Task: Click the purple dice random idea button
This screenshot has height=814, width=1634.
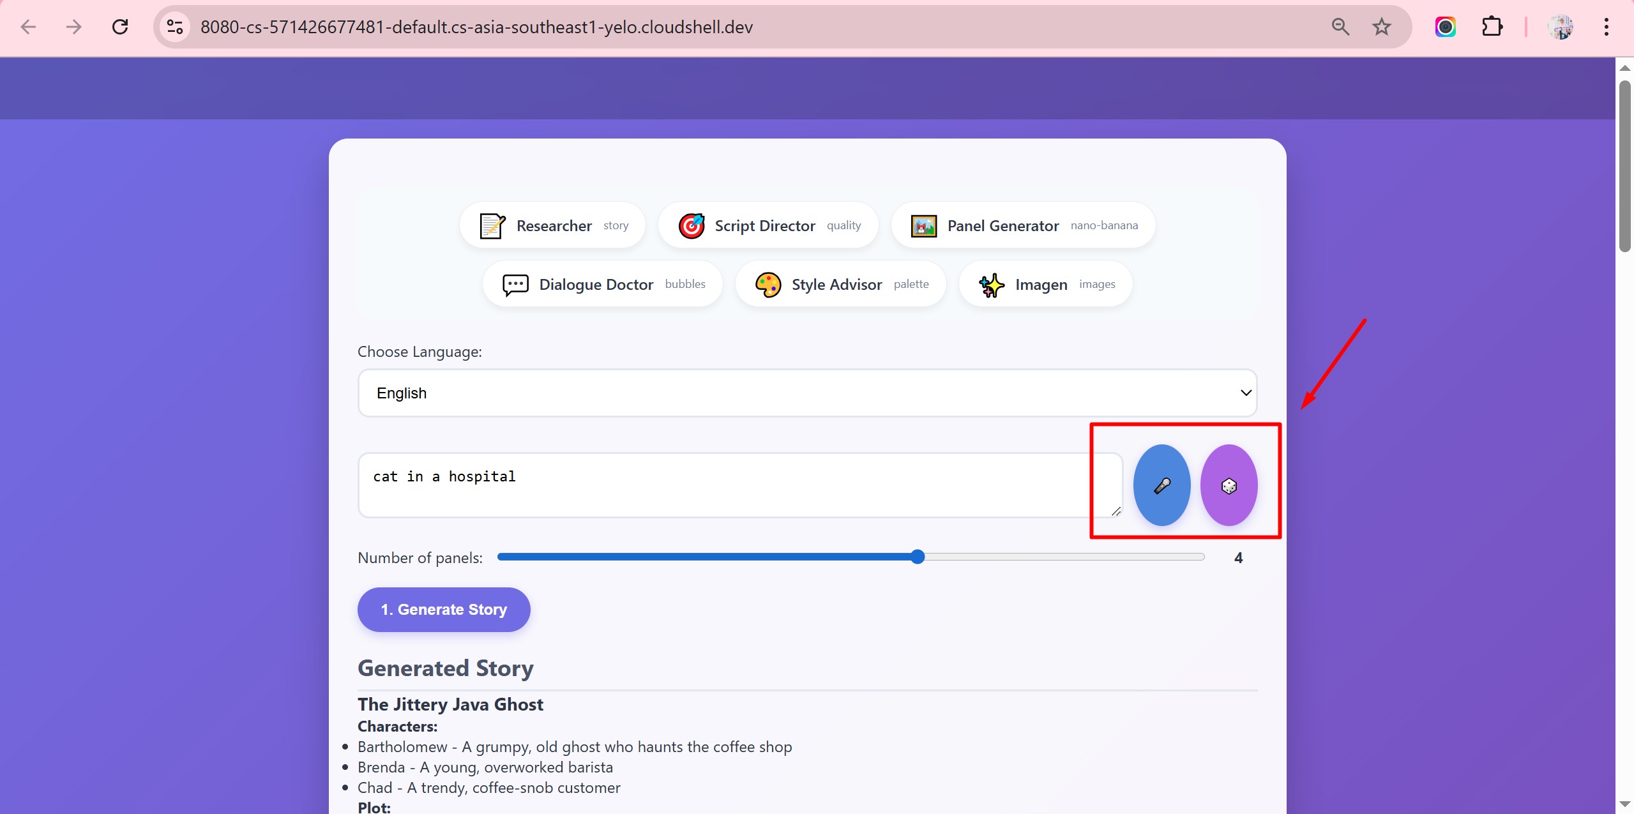Action: pyautogui.click(x=1229, y=485)
